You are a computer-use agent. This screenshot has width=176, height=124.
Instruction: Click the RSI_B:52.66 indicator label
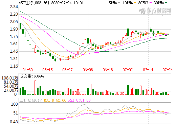pos(55,100)
